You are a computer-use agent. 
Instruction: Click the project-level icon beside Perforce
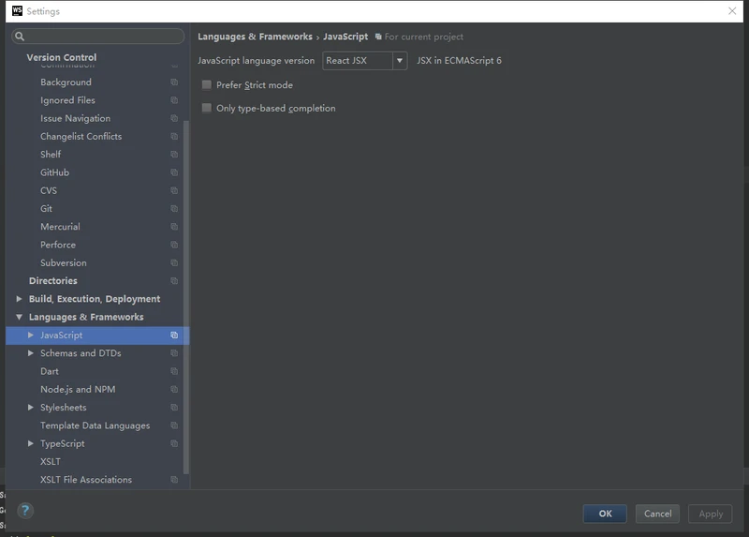coord(174,245)
